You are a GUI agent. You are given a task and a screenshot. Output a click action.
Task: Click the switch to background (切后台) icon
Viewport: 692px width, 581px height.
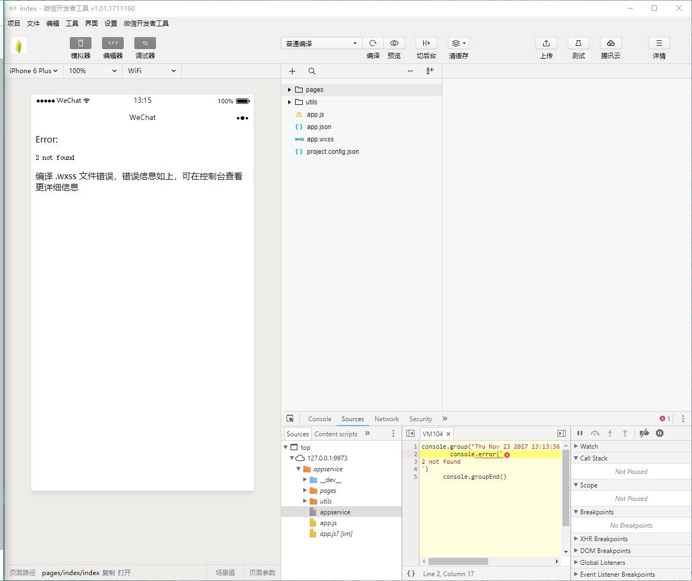click(426, 43)
